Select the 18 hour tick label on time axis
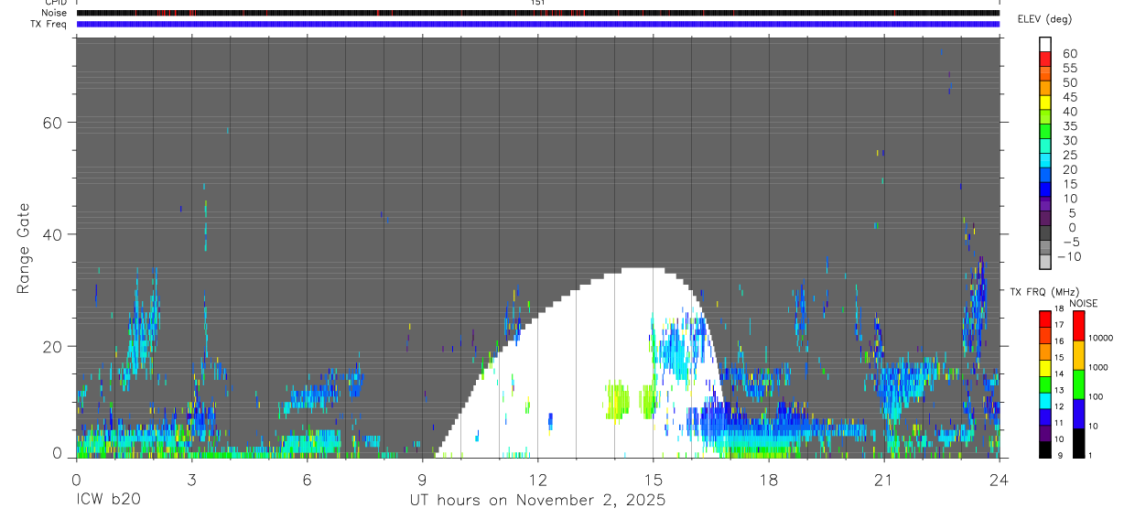 (x=768, y=479)
